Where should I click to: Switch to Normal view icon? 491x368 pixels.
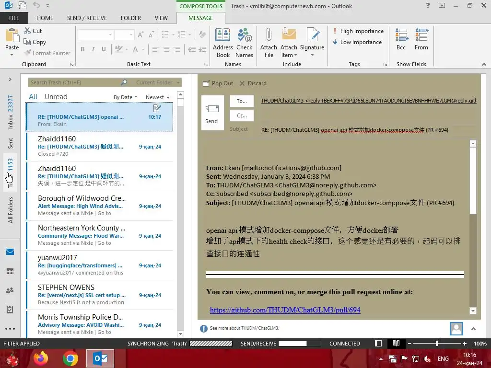point(378,343)
